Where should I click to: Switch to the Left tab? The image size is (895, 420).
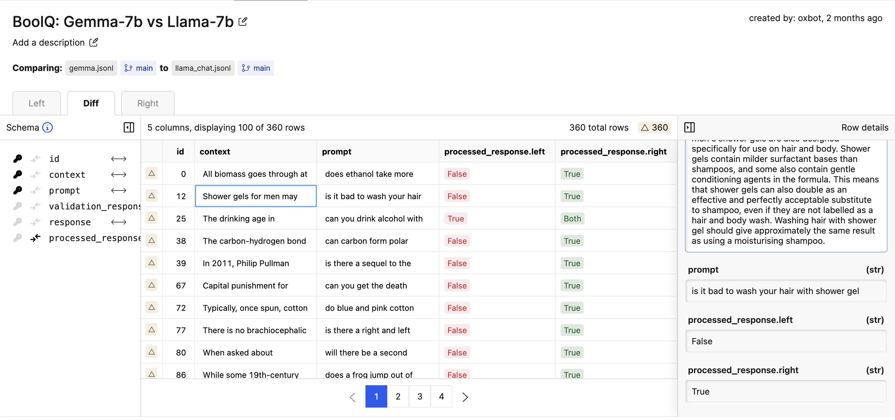click(36, 103)
